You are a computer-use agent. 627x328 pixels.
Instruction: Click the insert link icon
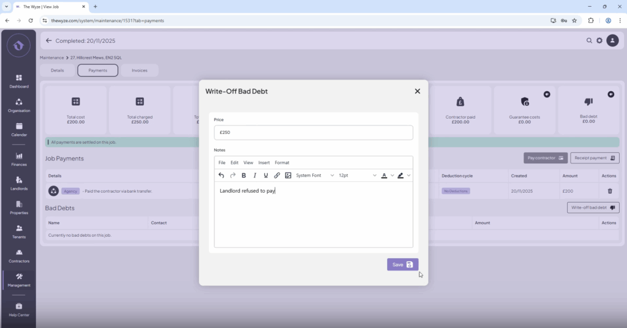pyautogui.click(x=277, y=175)
